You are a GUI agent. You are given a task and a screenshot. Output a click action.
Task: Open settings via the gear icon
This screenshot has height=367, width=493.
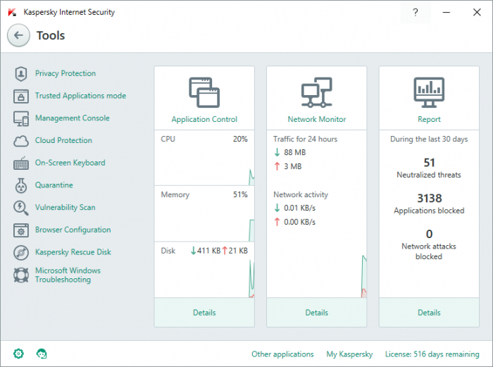pos(18,354)
